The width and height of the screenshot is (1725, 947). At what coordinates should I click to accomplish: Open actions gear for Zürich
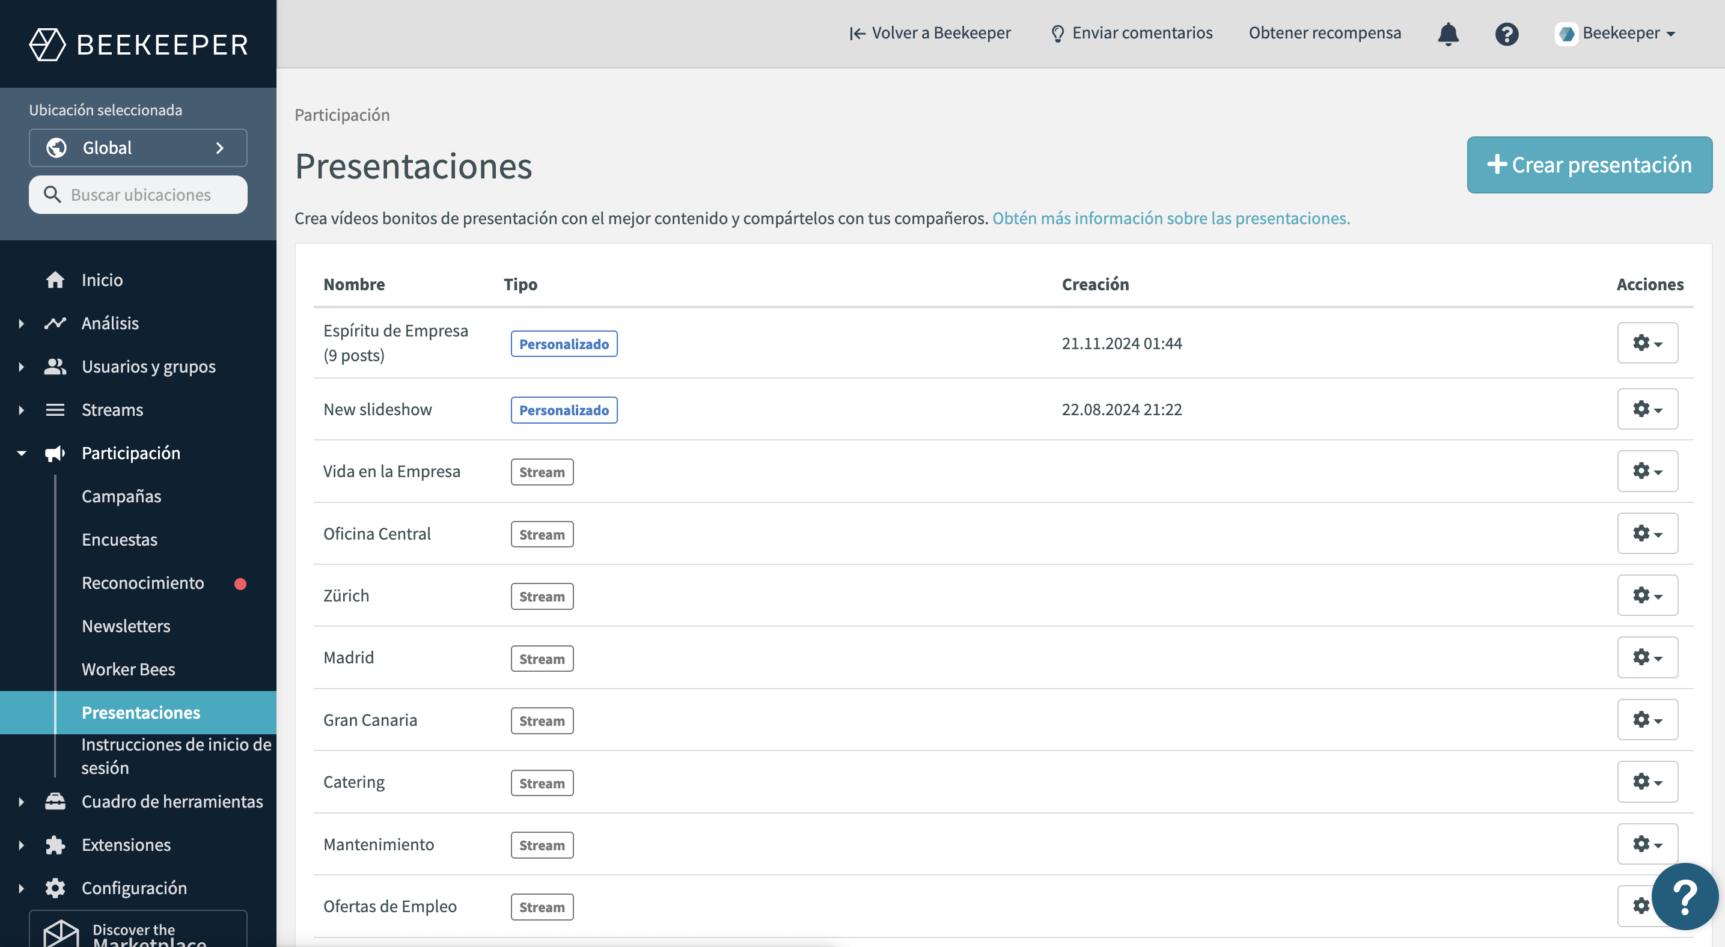click(1647, 595)
